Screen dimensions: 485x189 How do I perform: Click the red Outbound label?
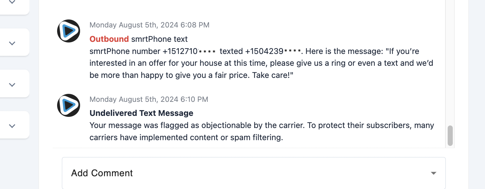109,39
